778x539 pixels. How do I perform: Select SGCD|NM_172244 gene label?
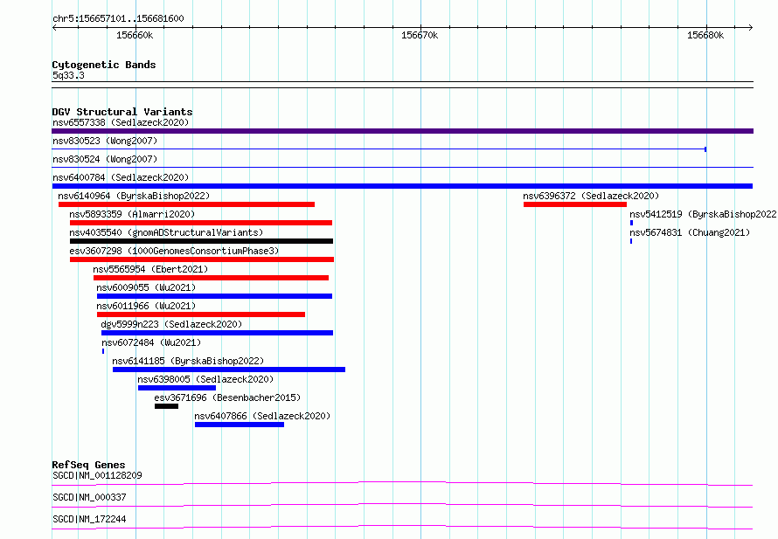tap(89, 519)
